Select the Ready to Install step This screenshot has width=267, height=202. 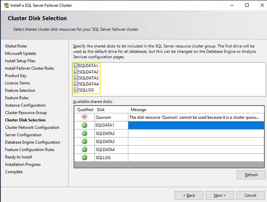click(x=19, y=157)
